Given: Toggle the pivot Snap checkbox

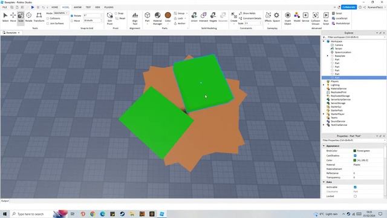Looking at the screenshot, I should (x=116, y=13).
